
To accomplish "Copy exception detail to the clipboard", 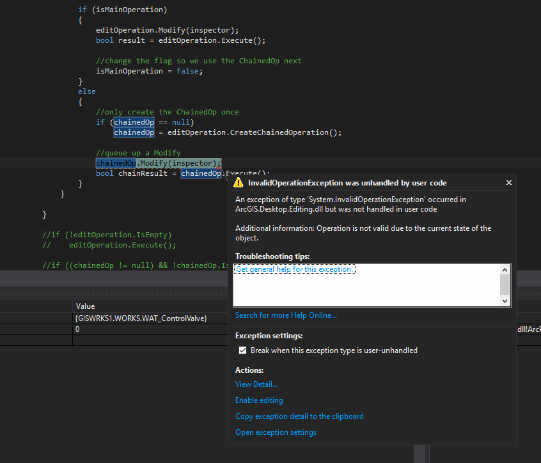I will (299, 416).
